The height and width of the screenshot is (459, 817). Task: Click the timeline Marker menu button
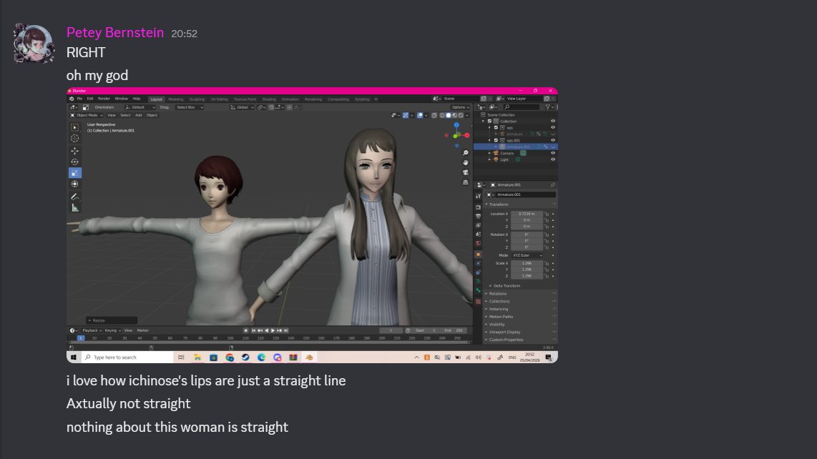click(143, 330)
